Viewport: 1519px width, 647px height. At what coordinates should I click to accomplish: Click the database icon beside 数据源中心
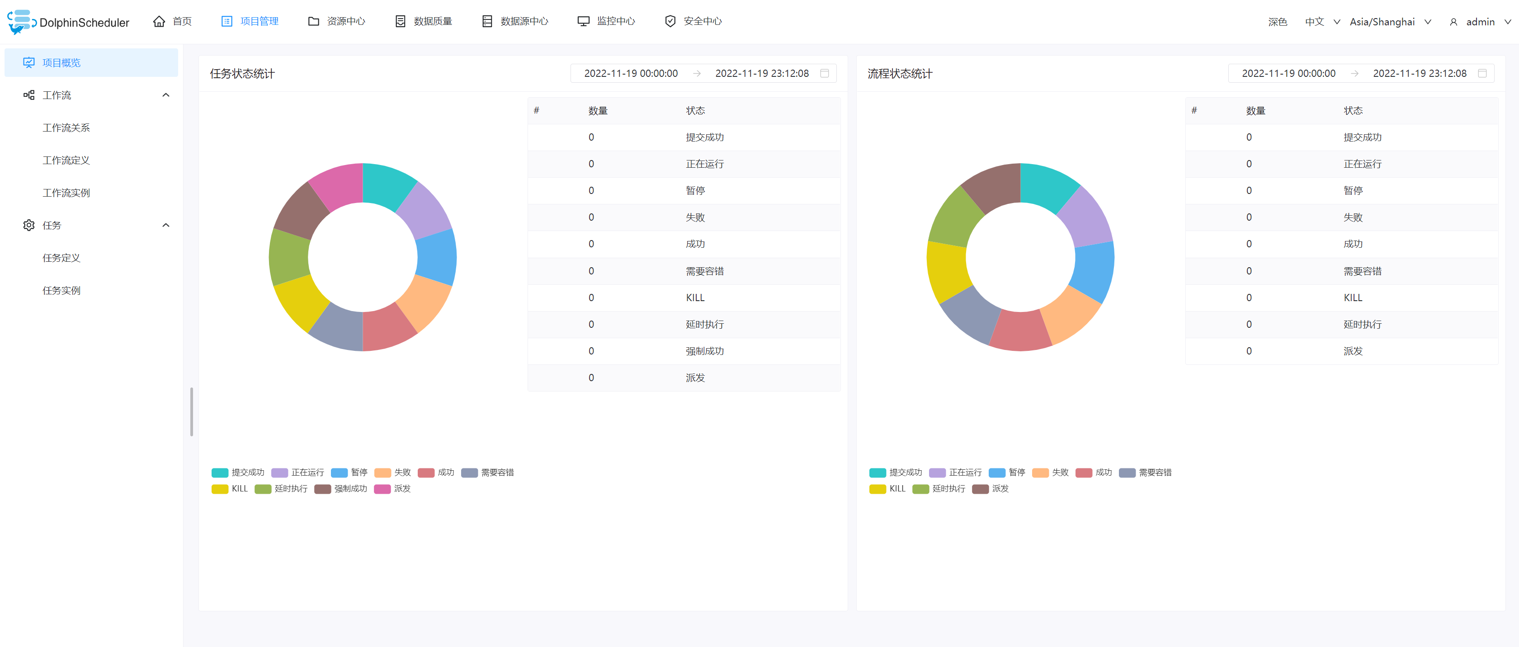[x=487, y=21]
